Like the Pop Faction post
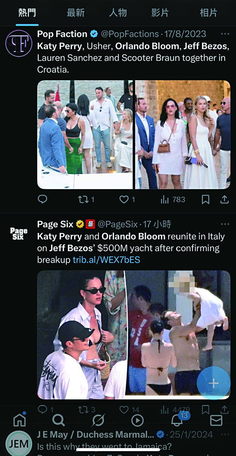This screenshot has height=456, width=236. [x=127, y=199]
